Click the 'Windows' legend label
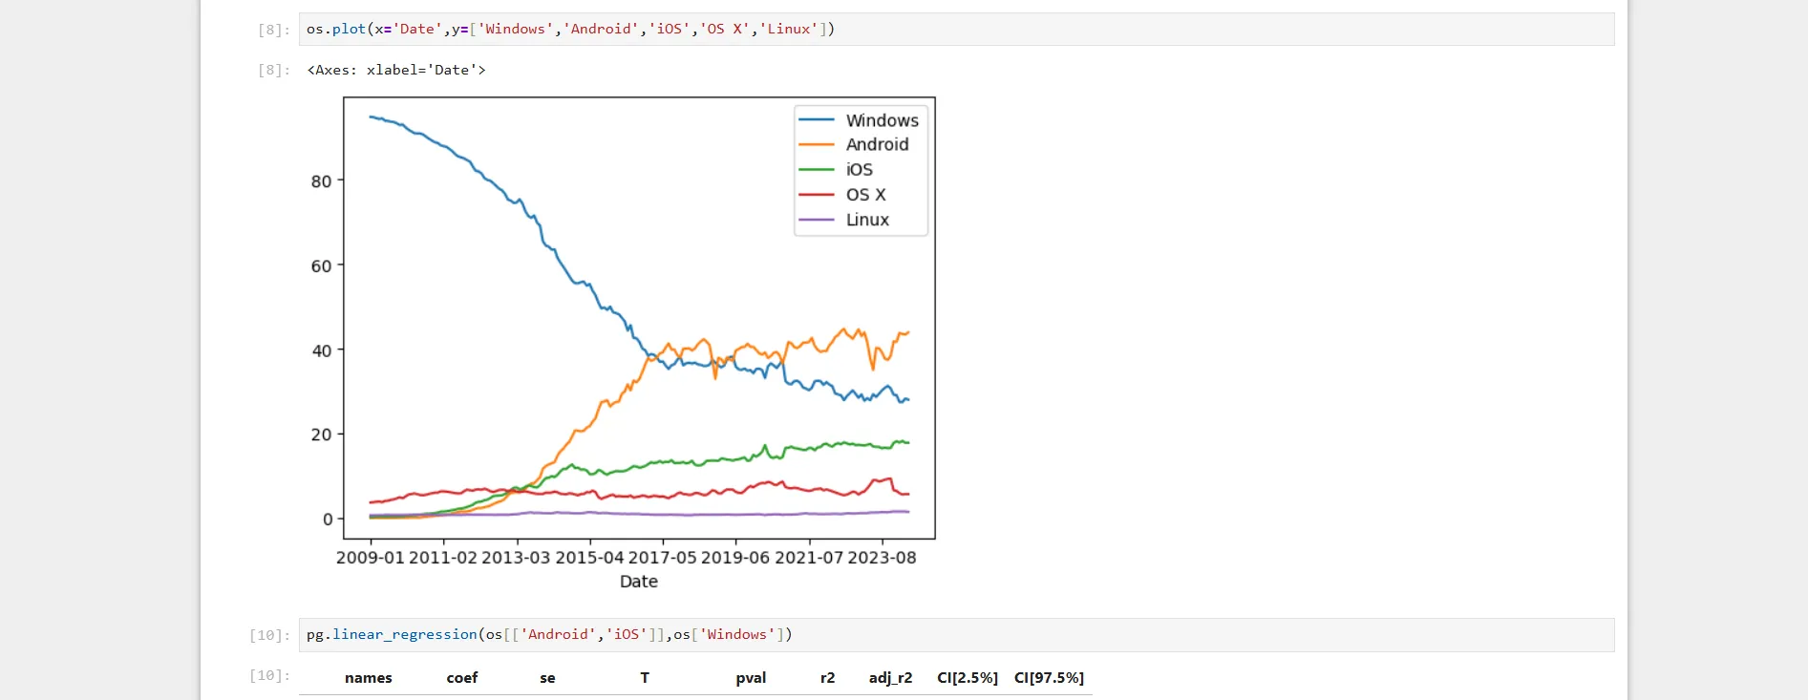This screenshot has width=1808, height=700. click(x=882, y=120)
